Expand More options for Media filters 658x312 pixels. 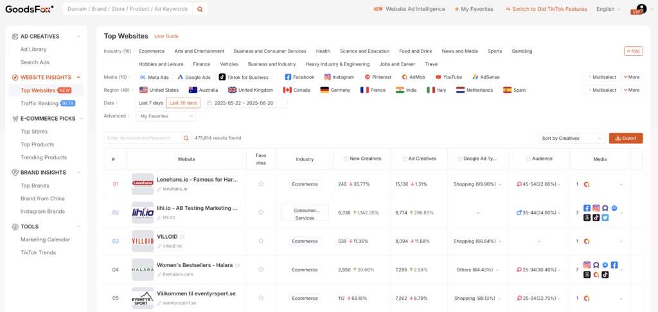(632, 77)
